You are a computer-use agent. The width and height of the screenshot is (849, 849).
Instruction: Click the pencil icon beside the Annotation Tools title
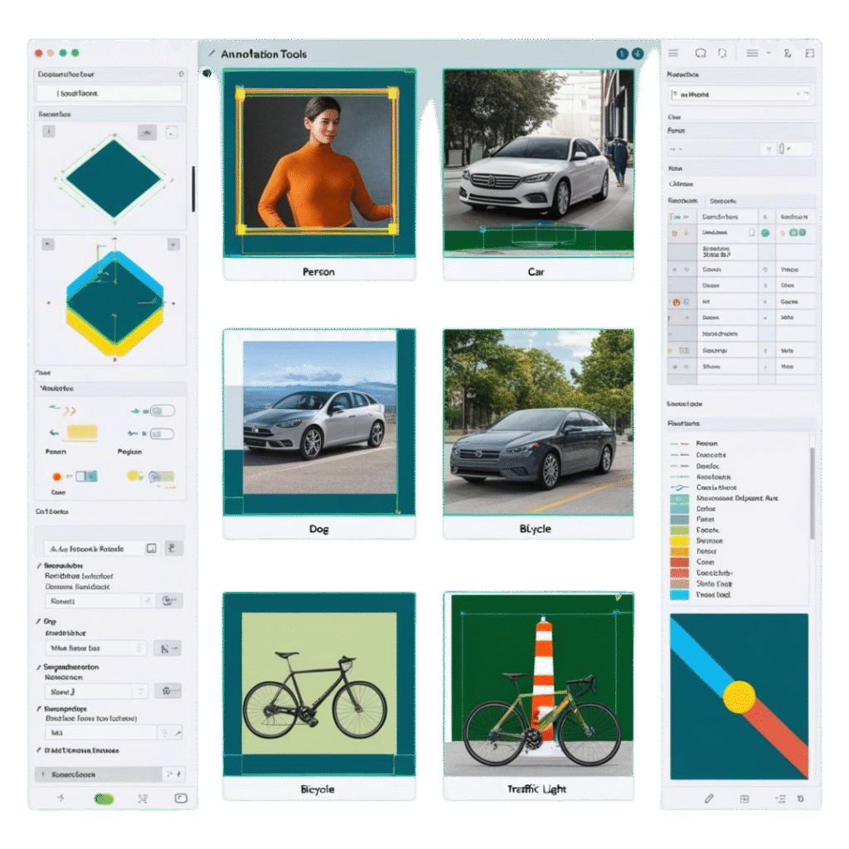click(x=211, y=54)
